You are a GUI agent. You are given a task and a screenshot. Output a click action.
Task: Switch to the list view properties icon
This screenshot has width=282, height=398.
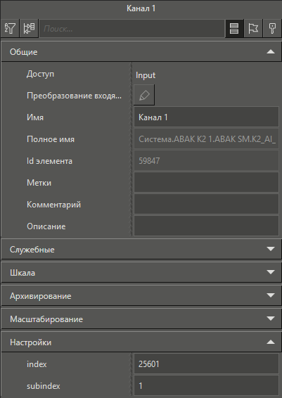point(234,28)
